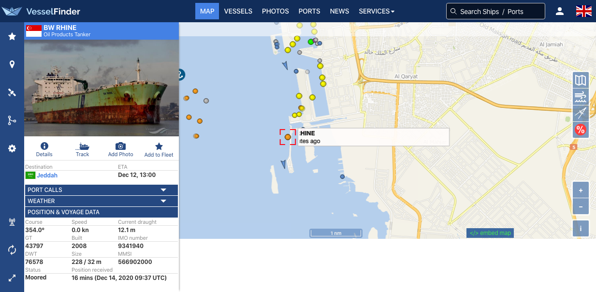
Task: Open Details for BW RHINE
Action: (44, 149)
